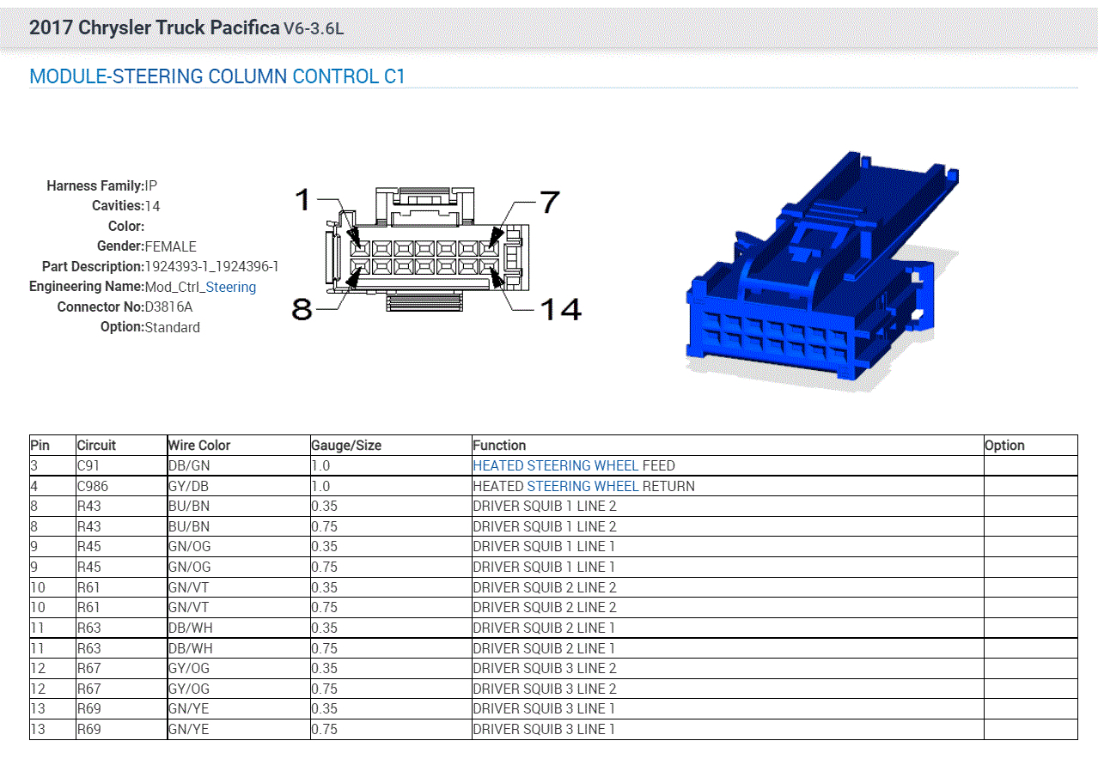Select the Option value Standard
Screen dimensions: 1098x765
tap(172, 327)
